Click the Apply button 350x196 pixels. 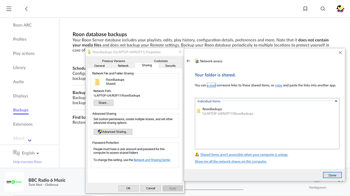coord(172,188)
